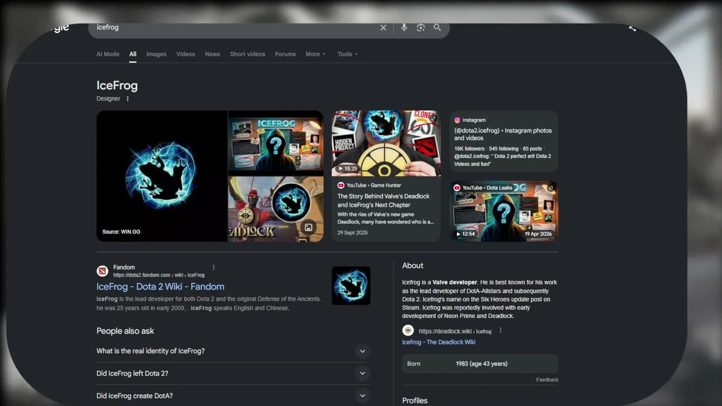The height and width of the screenshot is (406, 722).
Task: Start voice search with the microphone icon
Action: [404, 28]
